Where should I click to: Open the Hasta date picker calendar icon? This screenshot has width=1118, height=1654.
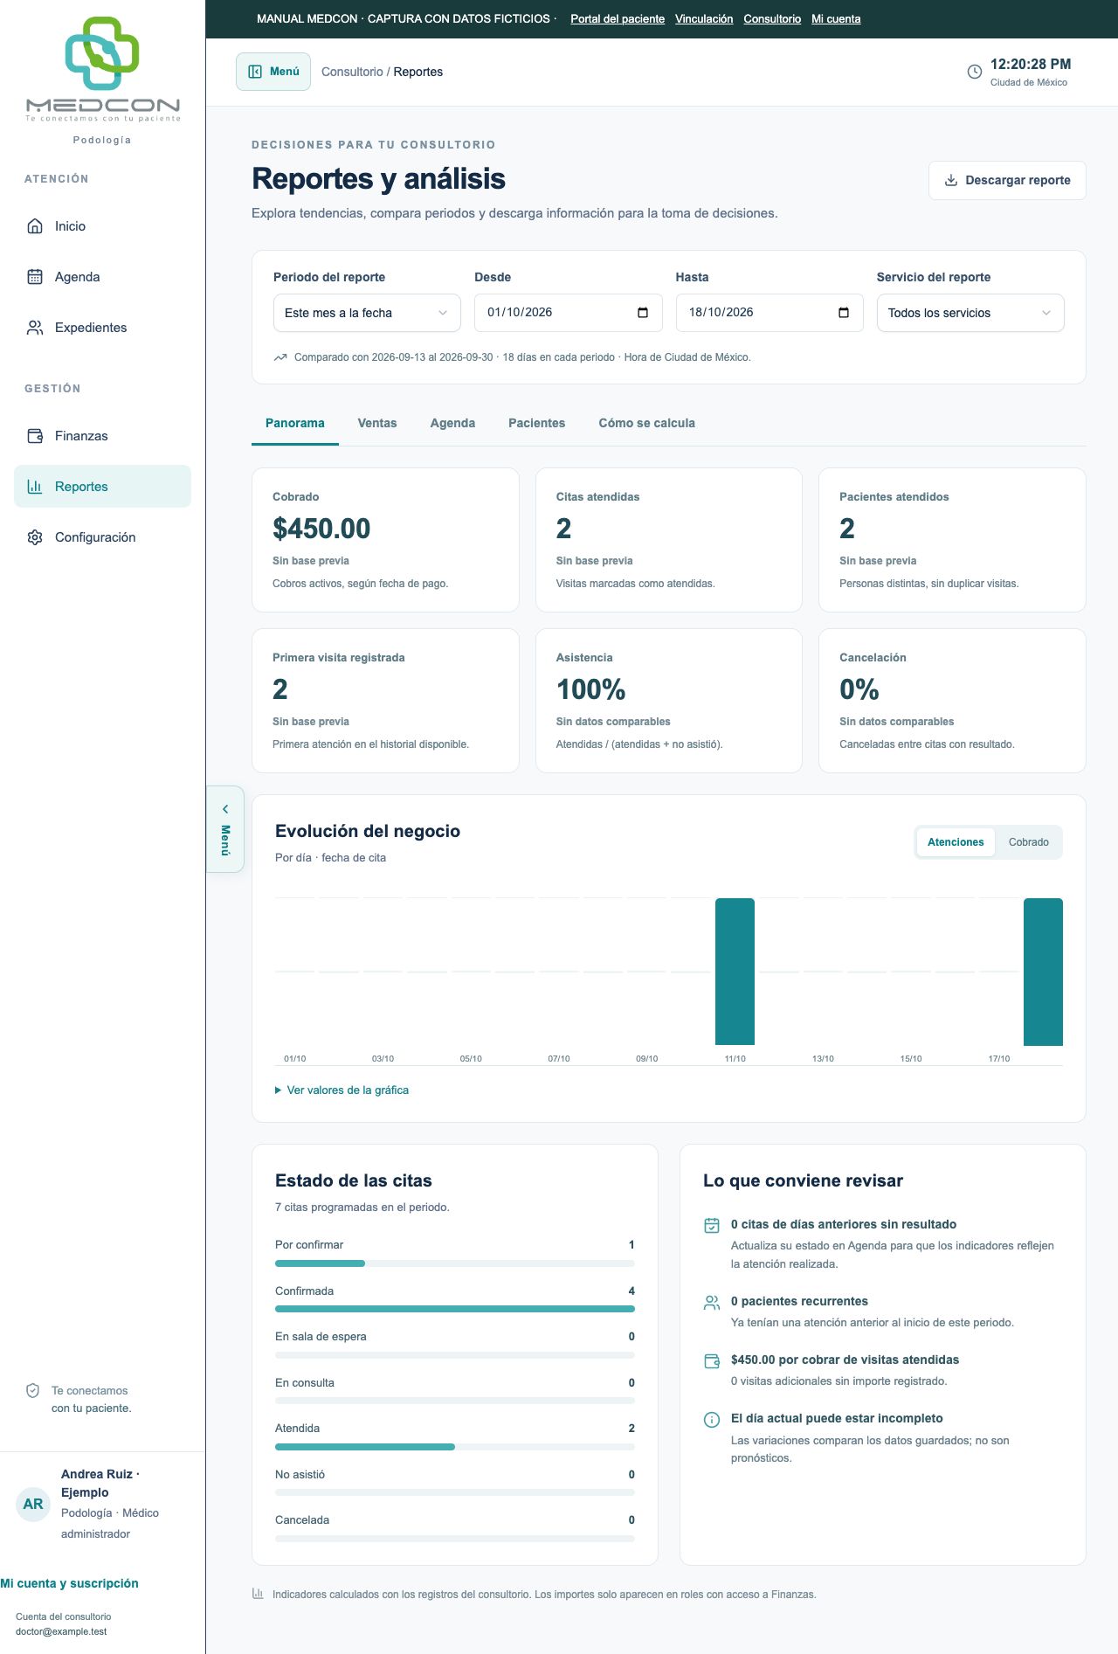(844, 313)
